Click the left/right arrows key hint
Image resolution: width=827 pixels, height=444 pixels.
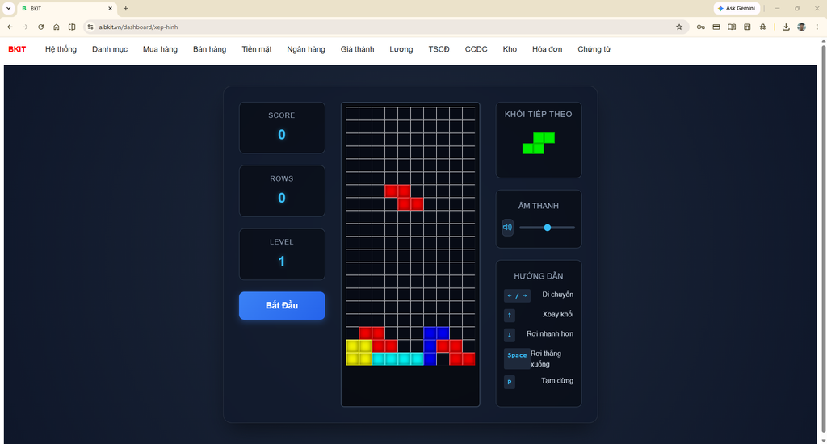click(517, 295)
